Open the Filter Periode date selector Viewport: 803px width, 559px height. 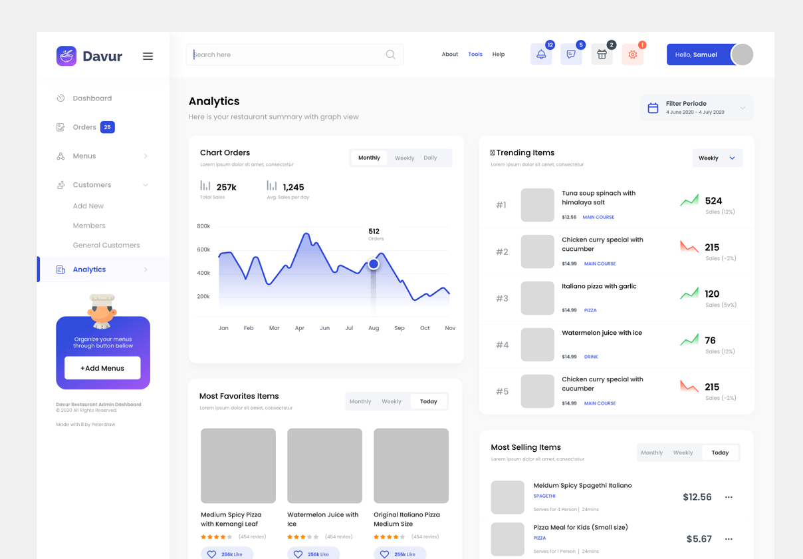point(696,107)
